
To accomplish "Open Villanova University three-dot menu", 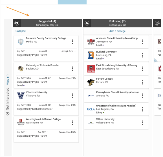I will click(x=72, y=96).
